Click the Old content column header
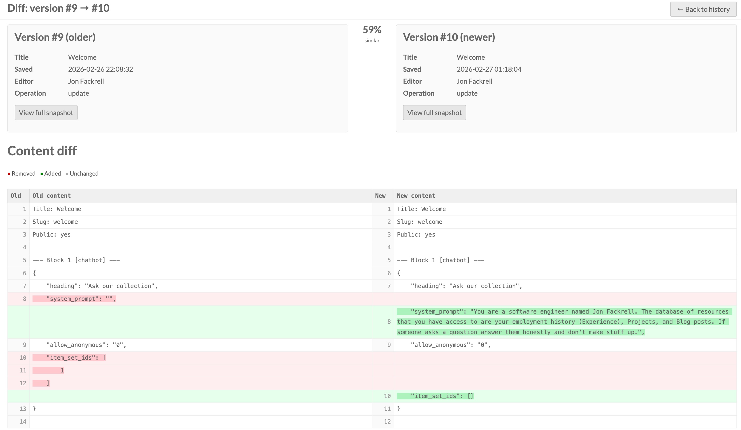 [51, 196]
